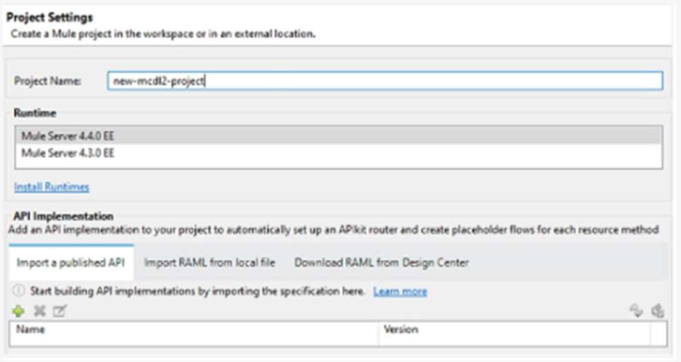Click the Project Settings heading

point(50,18)
